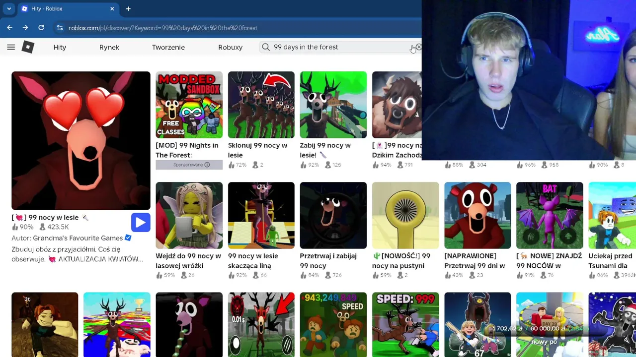Close the Hity - Roblox tab
The image size is (636, 357).
[112, 8]
